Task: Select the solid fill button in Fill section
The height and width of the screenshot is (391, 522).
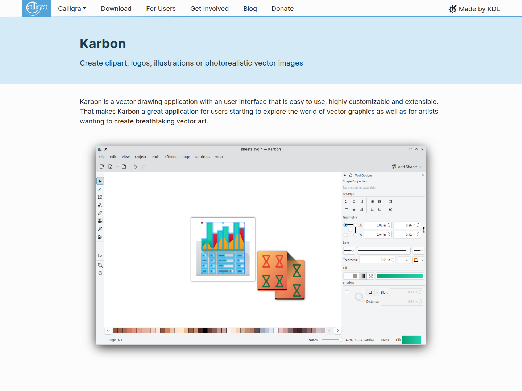Action: [355, 276]
